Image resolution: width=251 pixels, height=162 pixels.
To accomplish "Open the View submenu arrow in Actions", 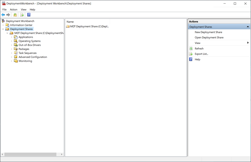I will [x=248, y=43].
